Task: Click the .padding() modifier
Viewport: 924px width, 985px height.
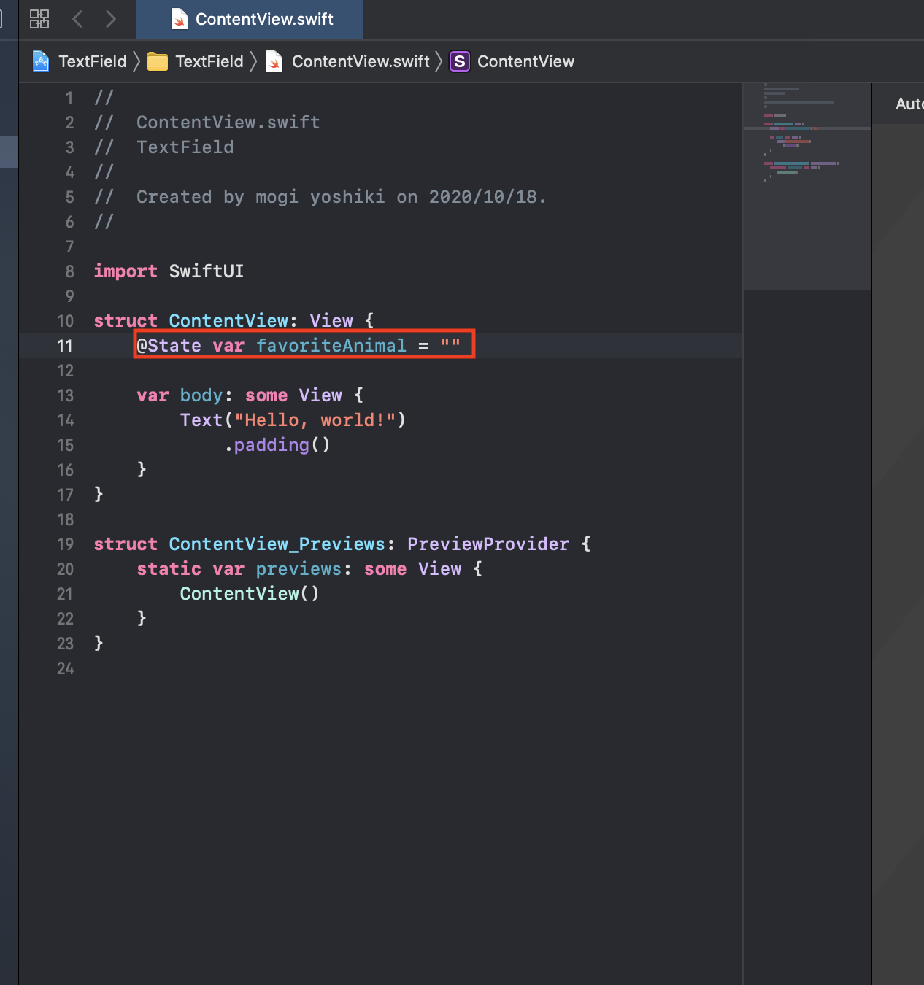Action: pyautogui.click(x=277, y=445)
